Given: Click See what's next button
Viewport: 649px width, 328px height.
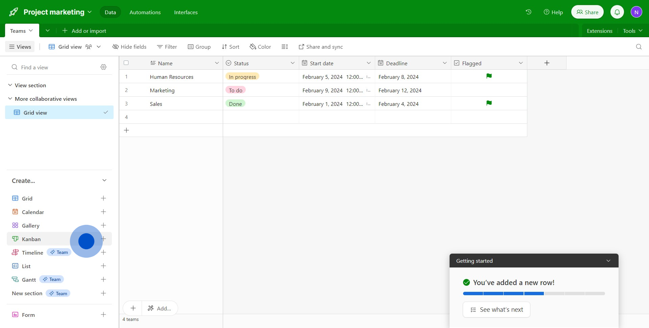Looking at the screenshot, I should (496, 310).
